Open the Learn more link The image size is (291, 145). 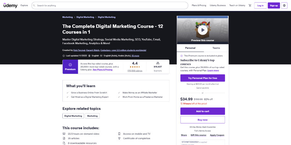[x=213, y=71]
